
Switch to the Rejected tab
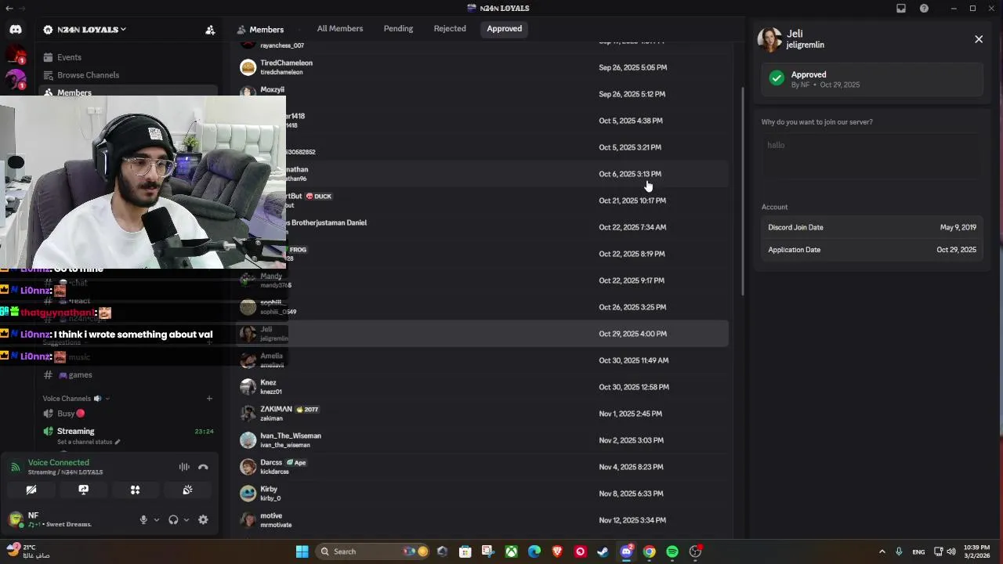point(450,29)
